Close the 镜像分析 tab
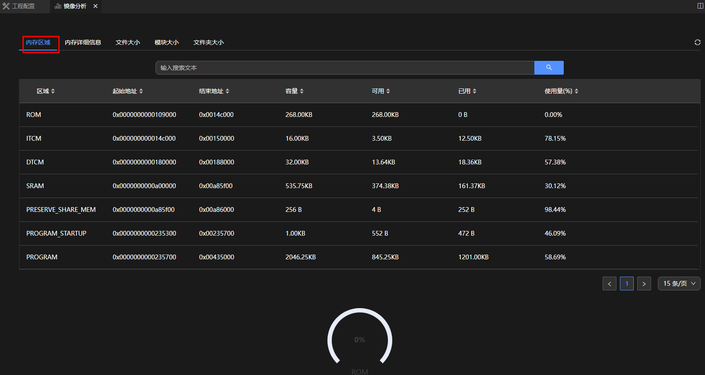The width and height of the screenshot is (705, 375). tap(95, 6)
